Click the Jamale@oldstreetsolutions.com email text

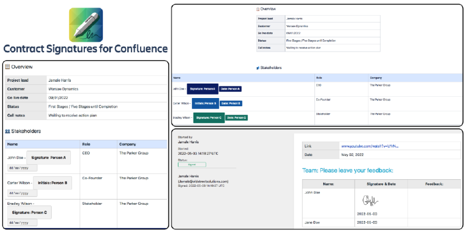pos(203,181)
